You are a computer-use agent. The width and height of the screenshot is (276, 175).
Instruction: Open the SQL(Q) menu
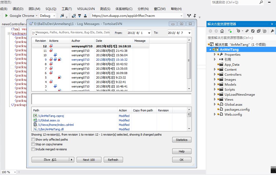[51, 9]
